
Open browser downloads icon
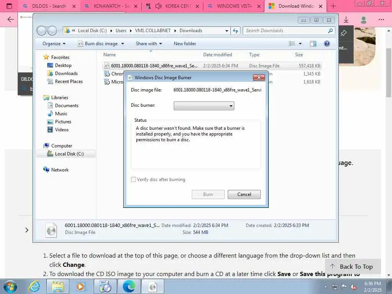346,20
